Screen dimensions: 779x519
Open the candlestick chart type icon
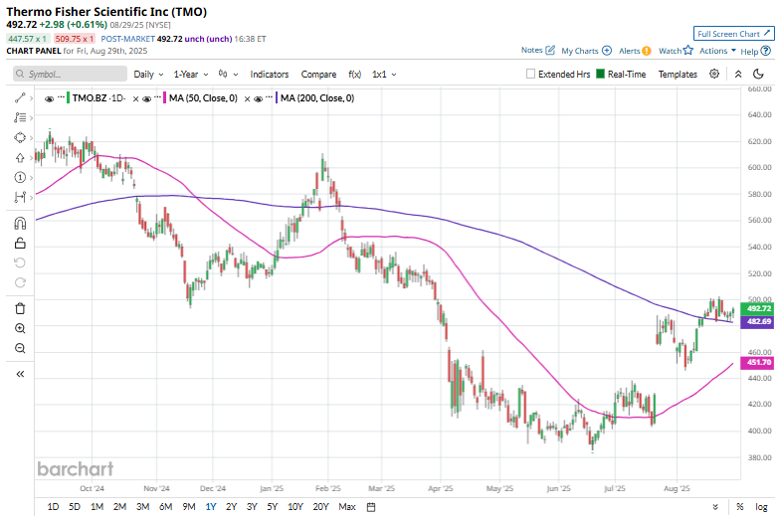[x=223, y=74]
